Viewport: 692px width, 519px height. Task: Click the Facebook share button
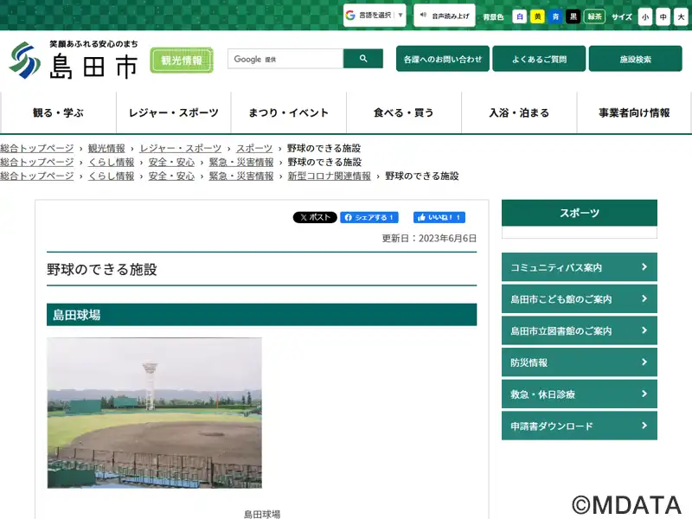369,217
